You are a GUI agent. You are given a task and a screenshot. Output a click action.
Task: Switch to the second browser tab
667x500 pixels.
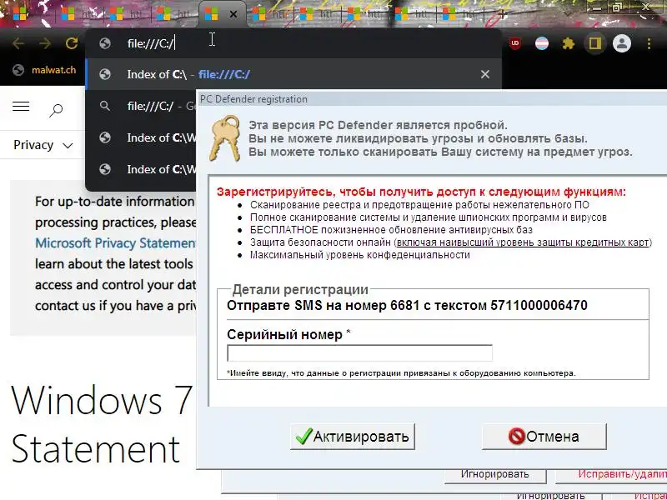tap(78, 14)
